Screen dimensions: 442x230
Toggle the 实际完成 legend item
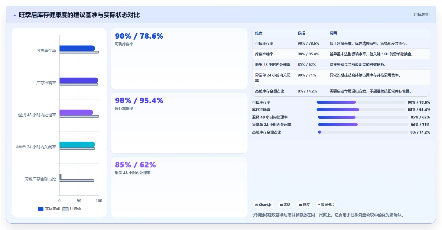click(49, 209)
